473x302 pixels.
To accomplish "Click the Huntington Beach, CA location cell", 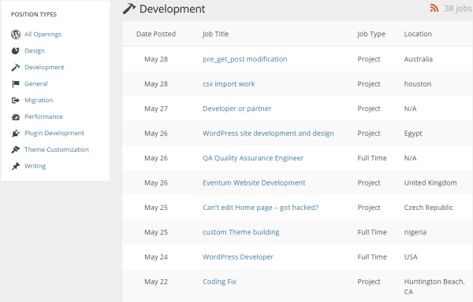I will [x=434, y=286].
